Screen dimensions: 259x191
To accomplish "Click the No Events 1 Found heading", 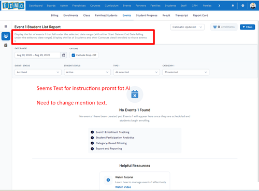I will 135,110.
